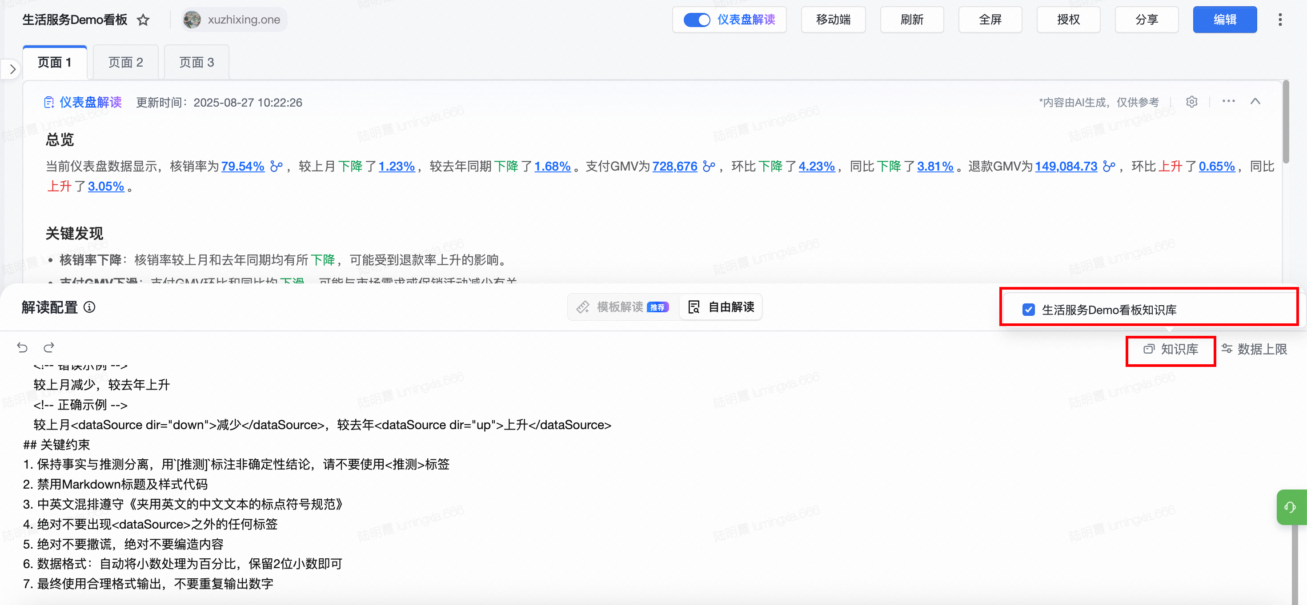1307x605 pixels.
Task: Click the redo arrow icon
Action: [x=49, y=347]
